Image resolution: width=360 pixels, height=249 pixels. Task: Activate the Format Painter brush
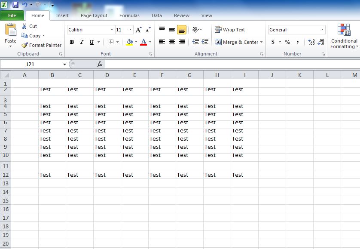(x=24, y=45)
